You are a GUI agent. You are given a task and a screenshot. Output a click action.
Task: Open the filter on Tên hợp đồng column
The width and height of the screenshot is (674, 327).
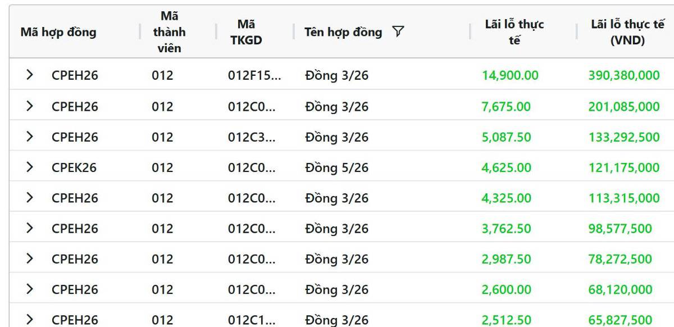coord(397,33)
